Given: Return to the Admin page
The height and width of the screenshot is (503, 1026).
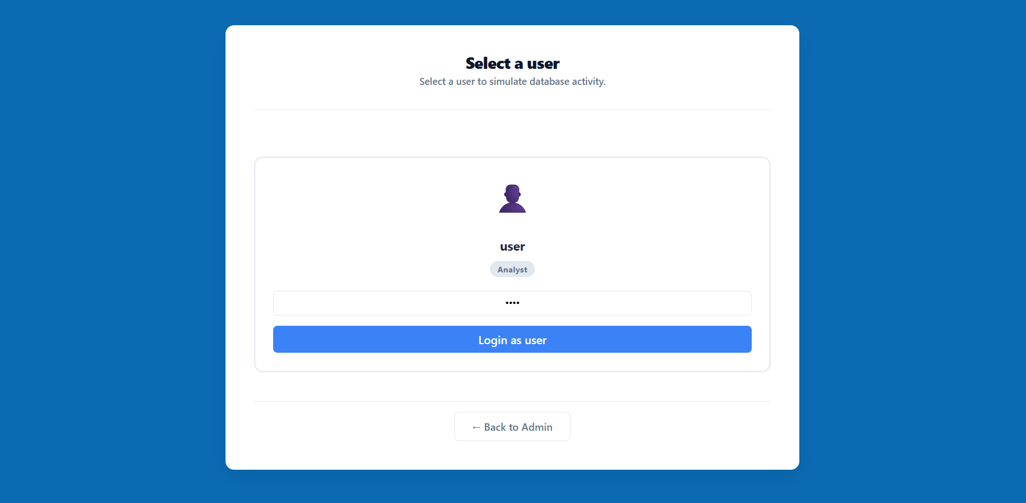Looking at the screenshot, I should pyautogui.click(x=512, y=427).
